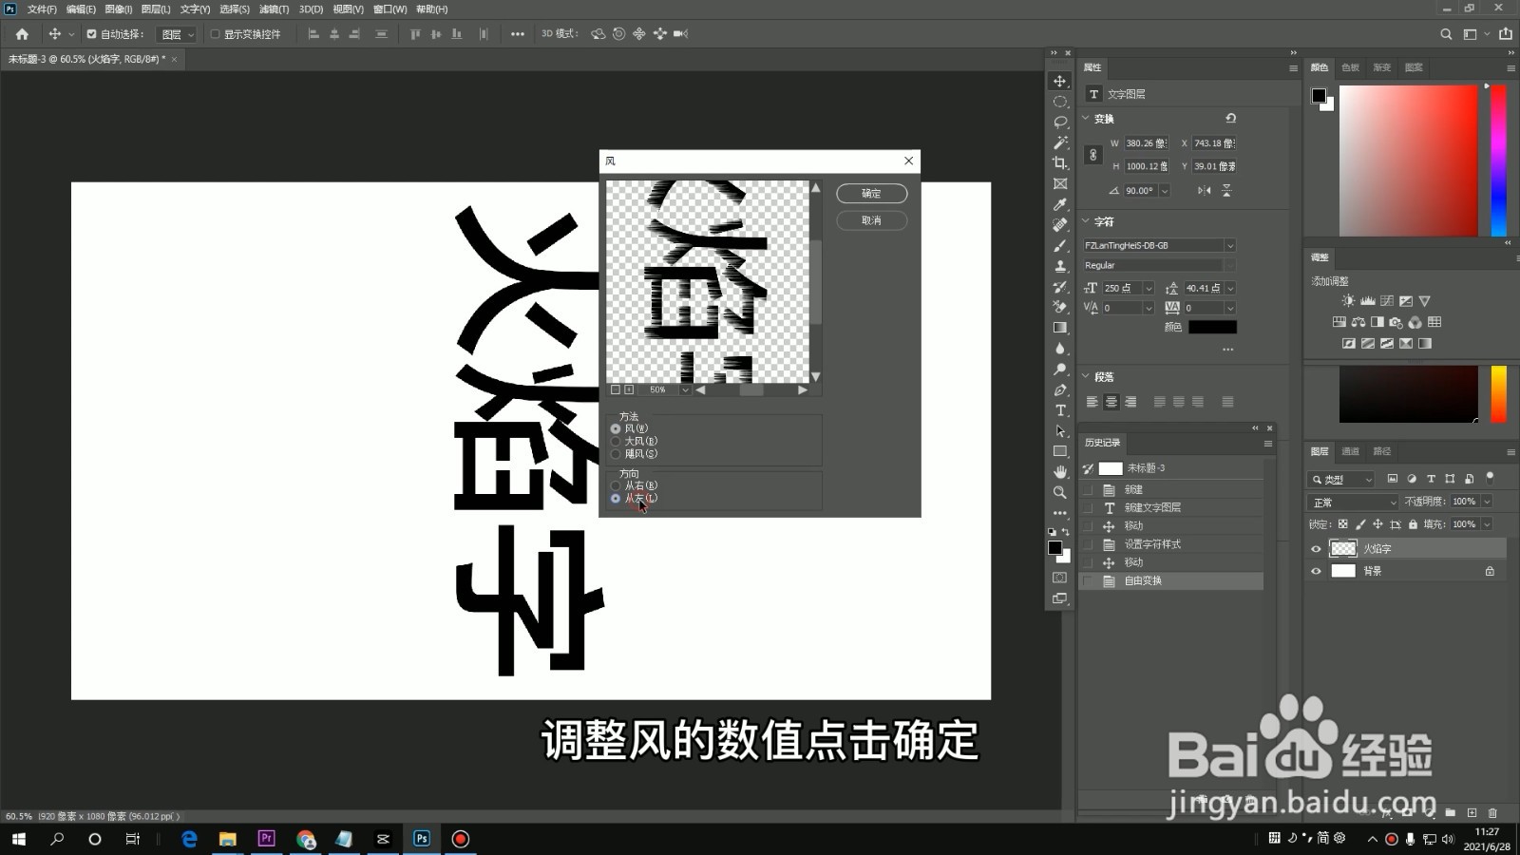Screen dimensions: 1520x855
Task: Click the 火焰字 layer thumbnail
Action: coord(1343,548)
